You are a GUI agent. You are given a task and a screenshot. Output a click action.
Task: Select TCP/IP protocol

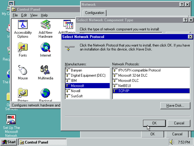point(151,91)
